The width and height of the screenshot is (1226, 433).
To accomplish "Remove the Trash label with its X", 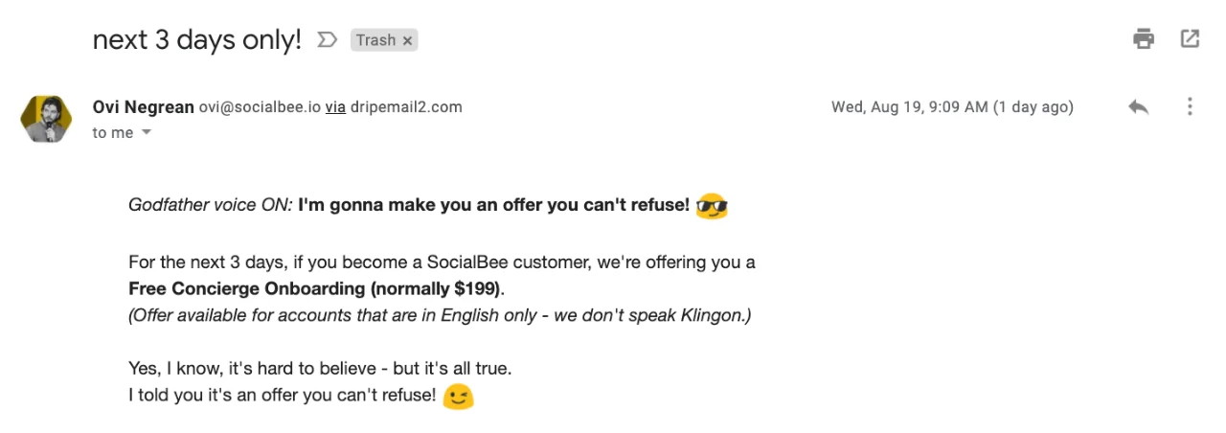I will click(407, 40).
